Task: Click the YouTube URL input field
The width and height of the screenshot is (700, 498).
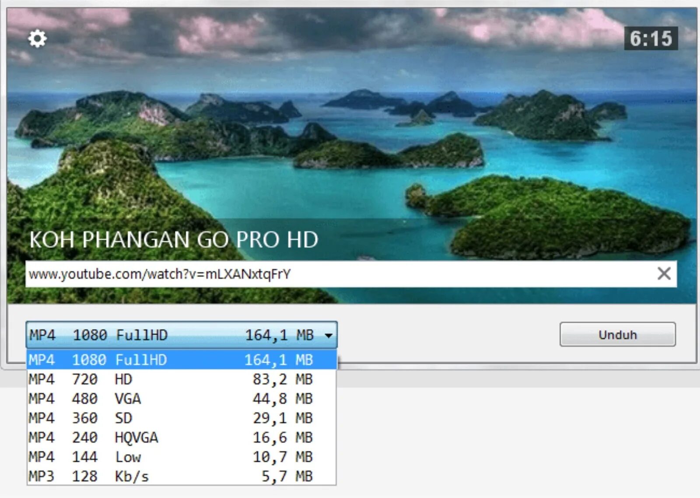Action: [351, 274]
